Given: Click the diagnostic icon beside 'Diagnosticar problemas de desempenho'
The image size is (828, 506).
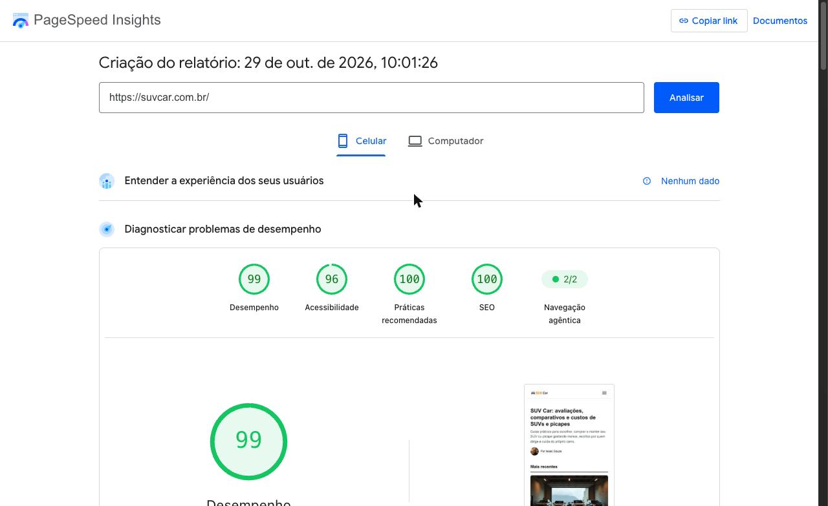Looking at the screenshot, I should point(107,229).
